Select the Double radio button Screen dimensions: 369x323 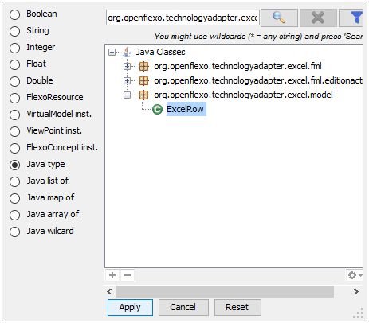tap(14, 81)
